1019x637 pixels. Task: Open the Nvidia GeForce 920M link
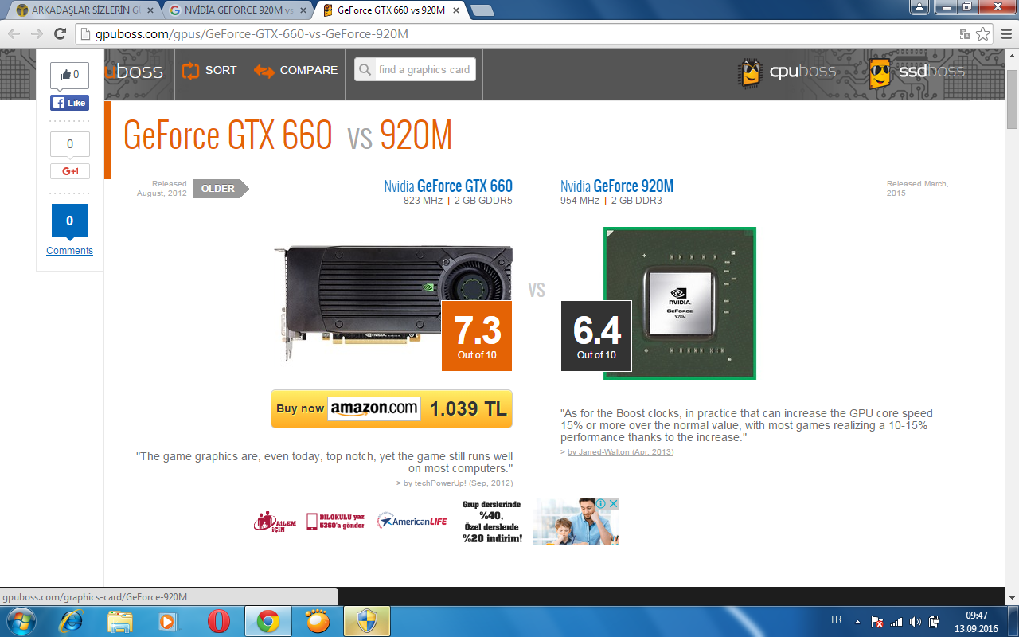[x=617, y=186]
